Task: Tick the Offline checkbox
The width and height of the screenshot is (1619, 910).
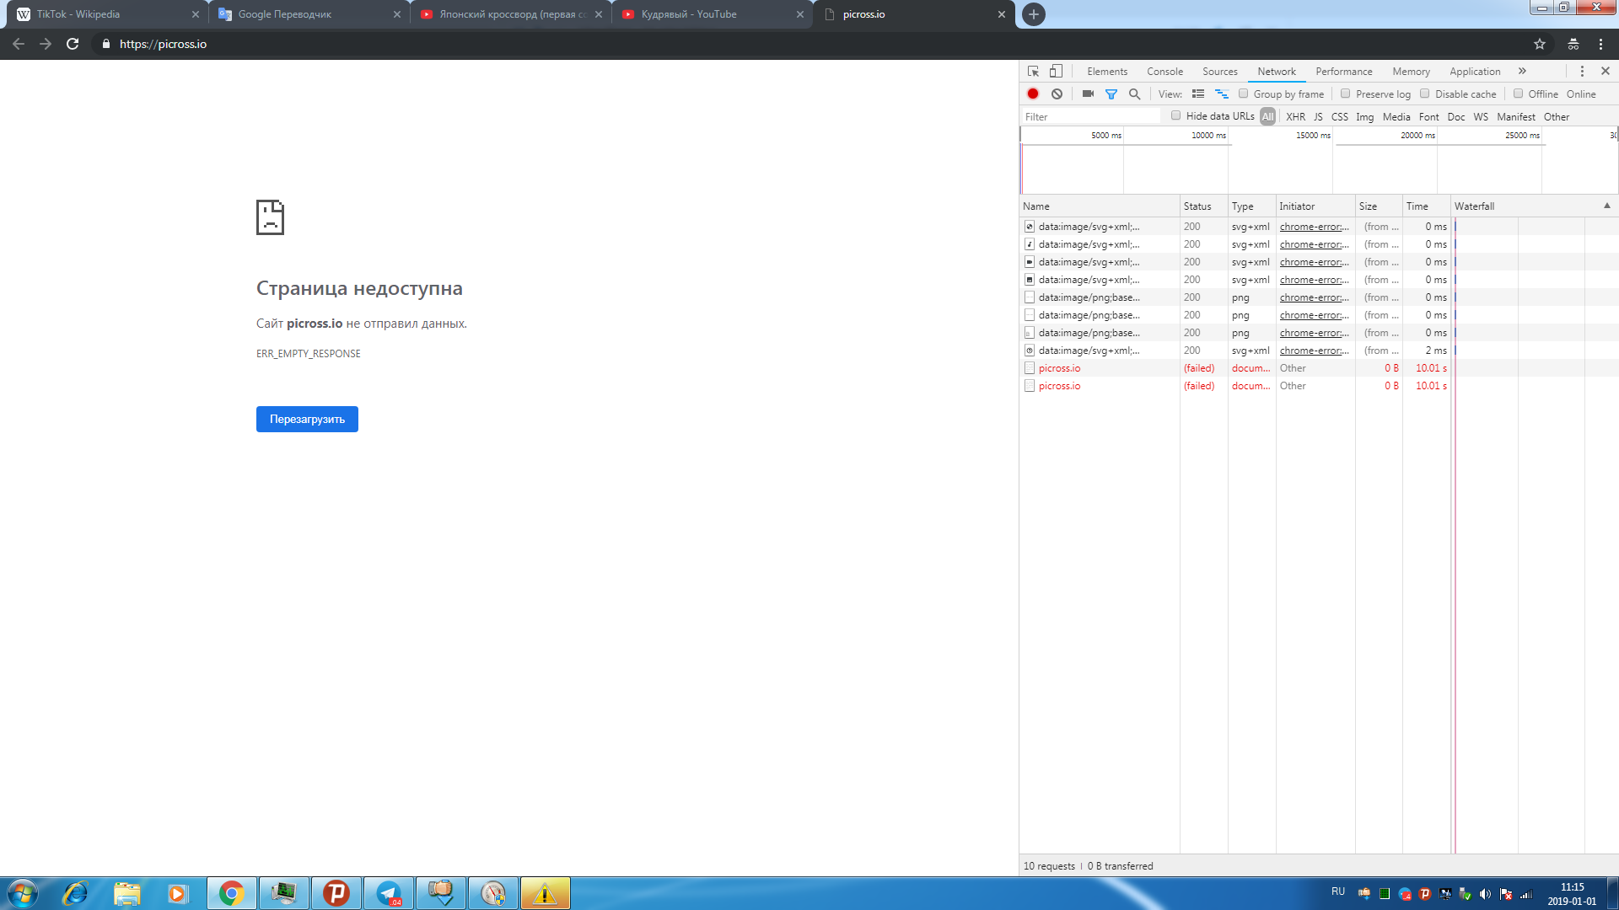Action: (x=1519, y=94)
